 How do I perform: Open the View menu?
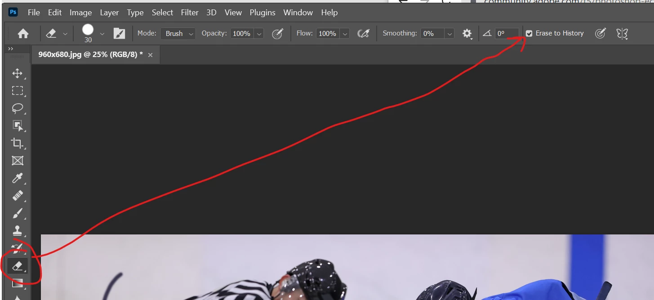tap(233, 13)
